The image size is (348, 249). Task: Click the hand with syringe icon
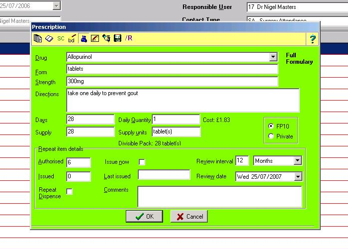click(106, 38)
